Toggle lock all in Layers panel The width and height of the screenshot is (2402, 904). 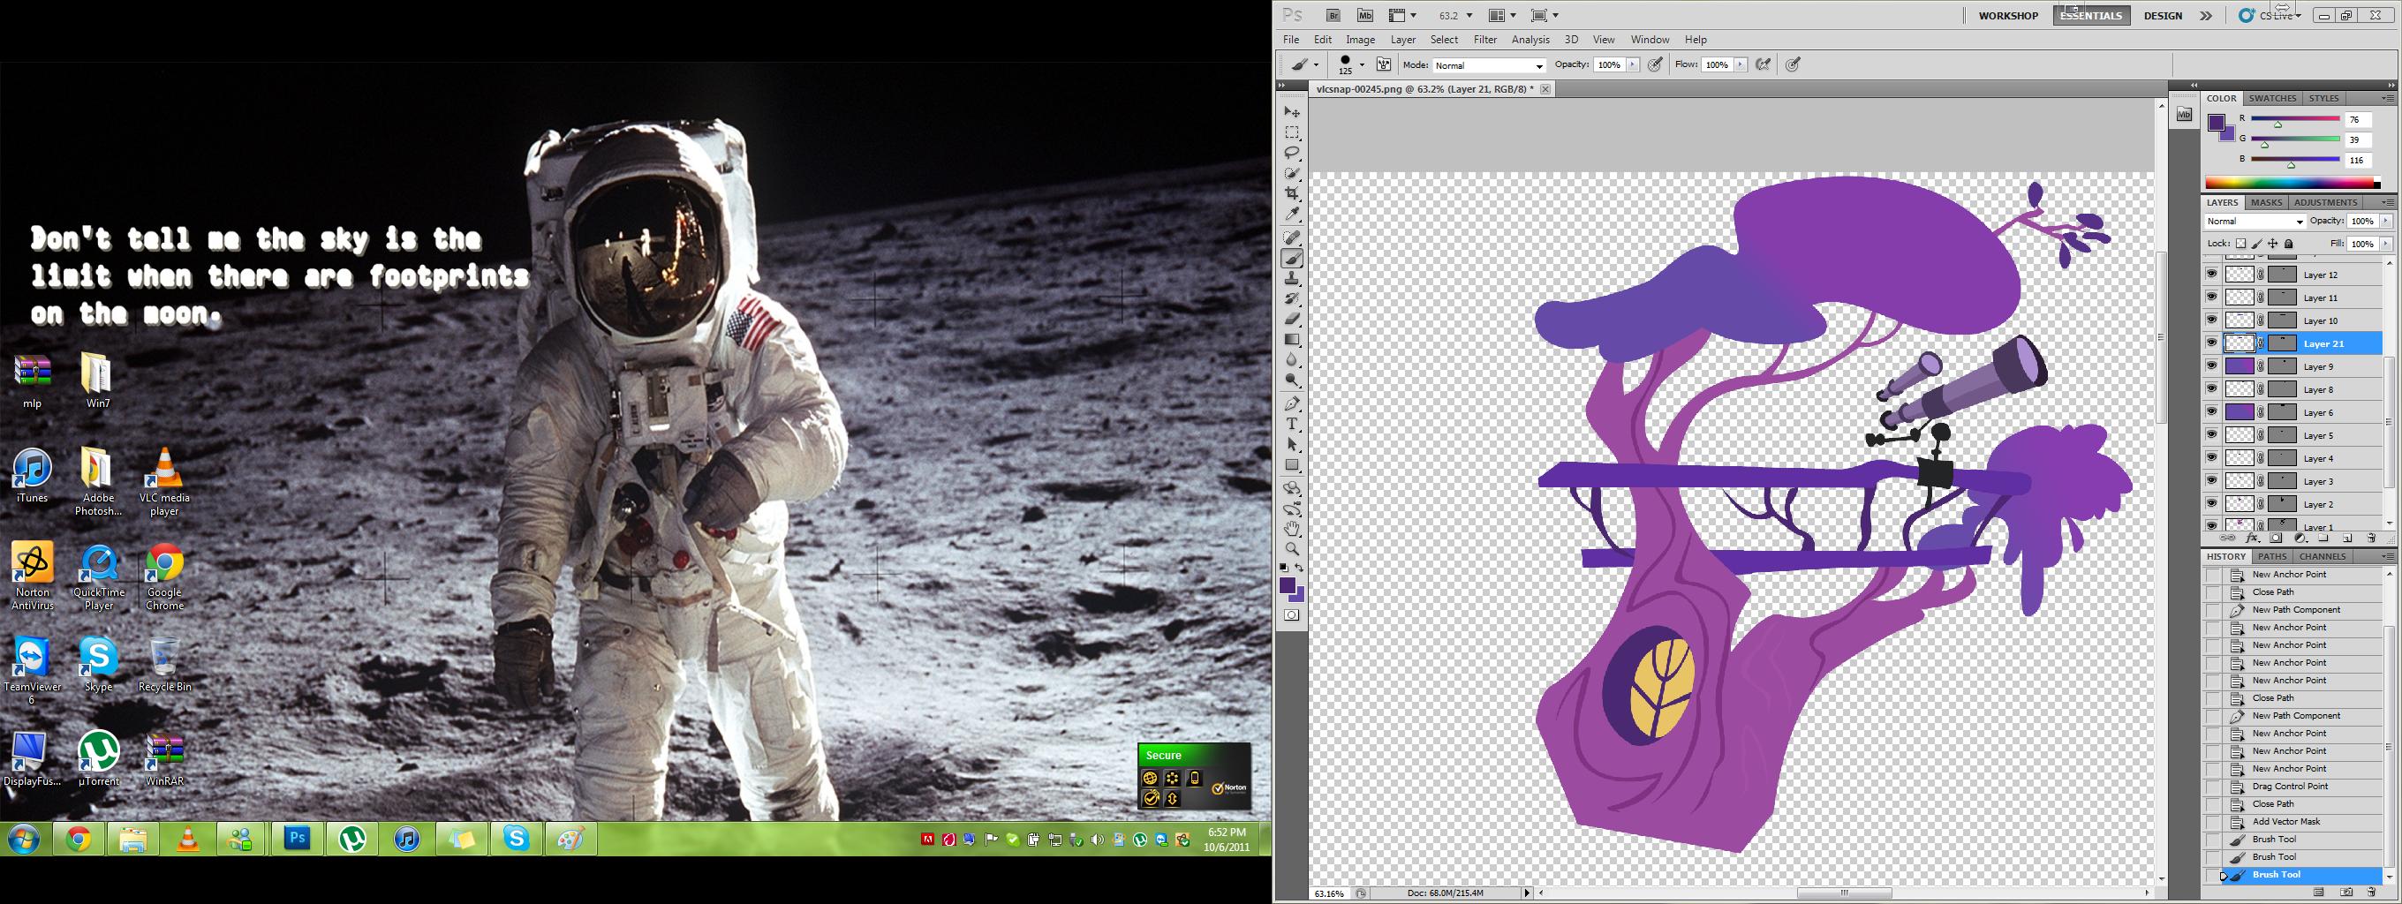coord(2289,245)
